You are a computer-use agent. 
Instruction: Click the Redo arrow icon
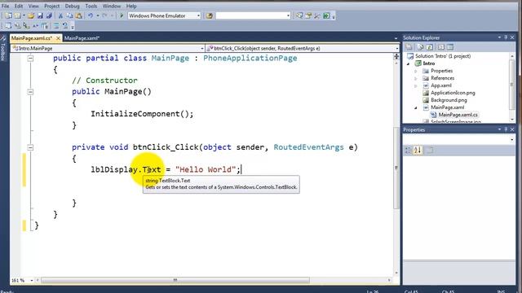[105, 15]
